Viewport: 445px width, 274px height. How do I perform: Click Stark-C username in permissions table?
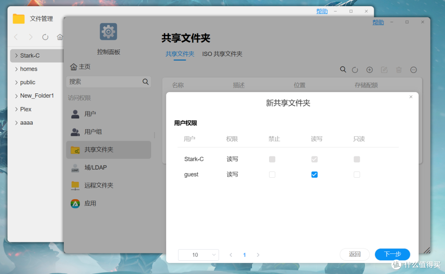194,159
